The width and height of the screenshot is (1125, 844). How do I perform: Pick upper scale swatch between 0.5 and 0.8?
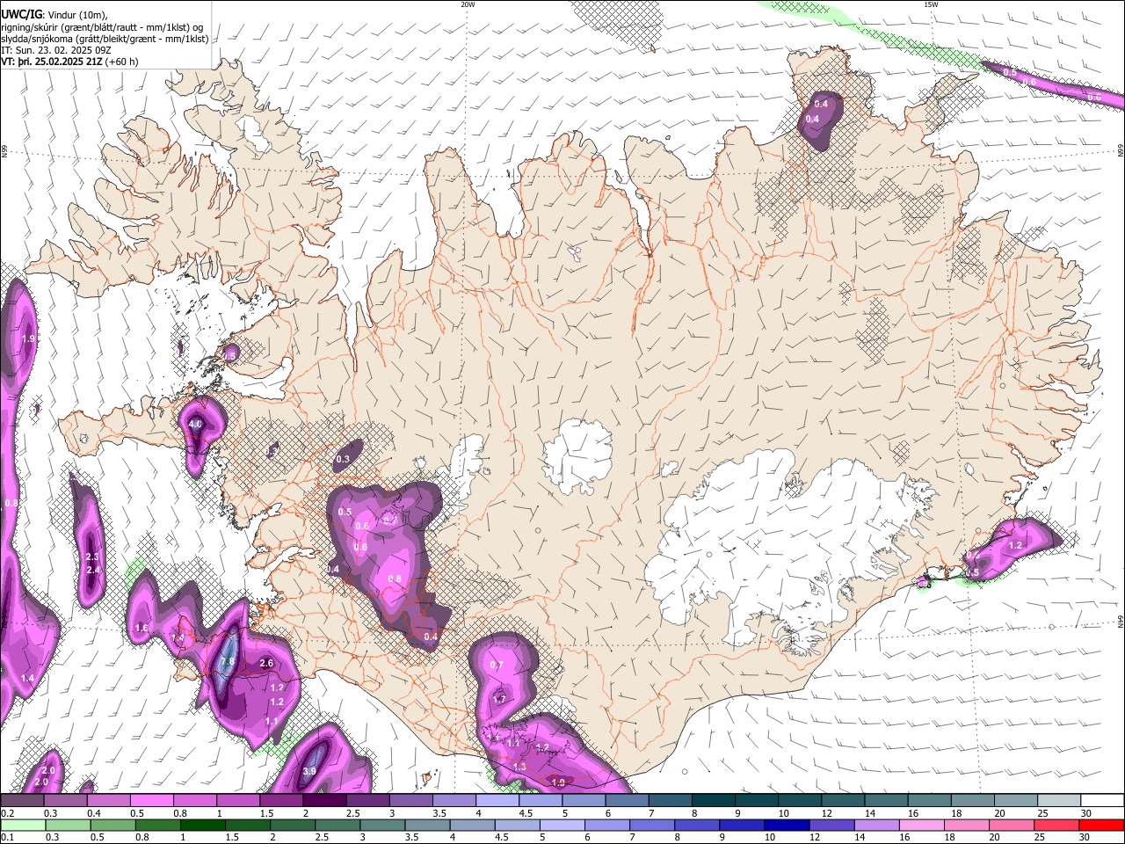coord(151,800)
